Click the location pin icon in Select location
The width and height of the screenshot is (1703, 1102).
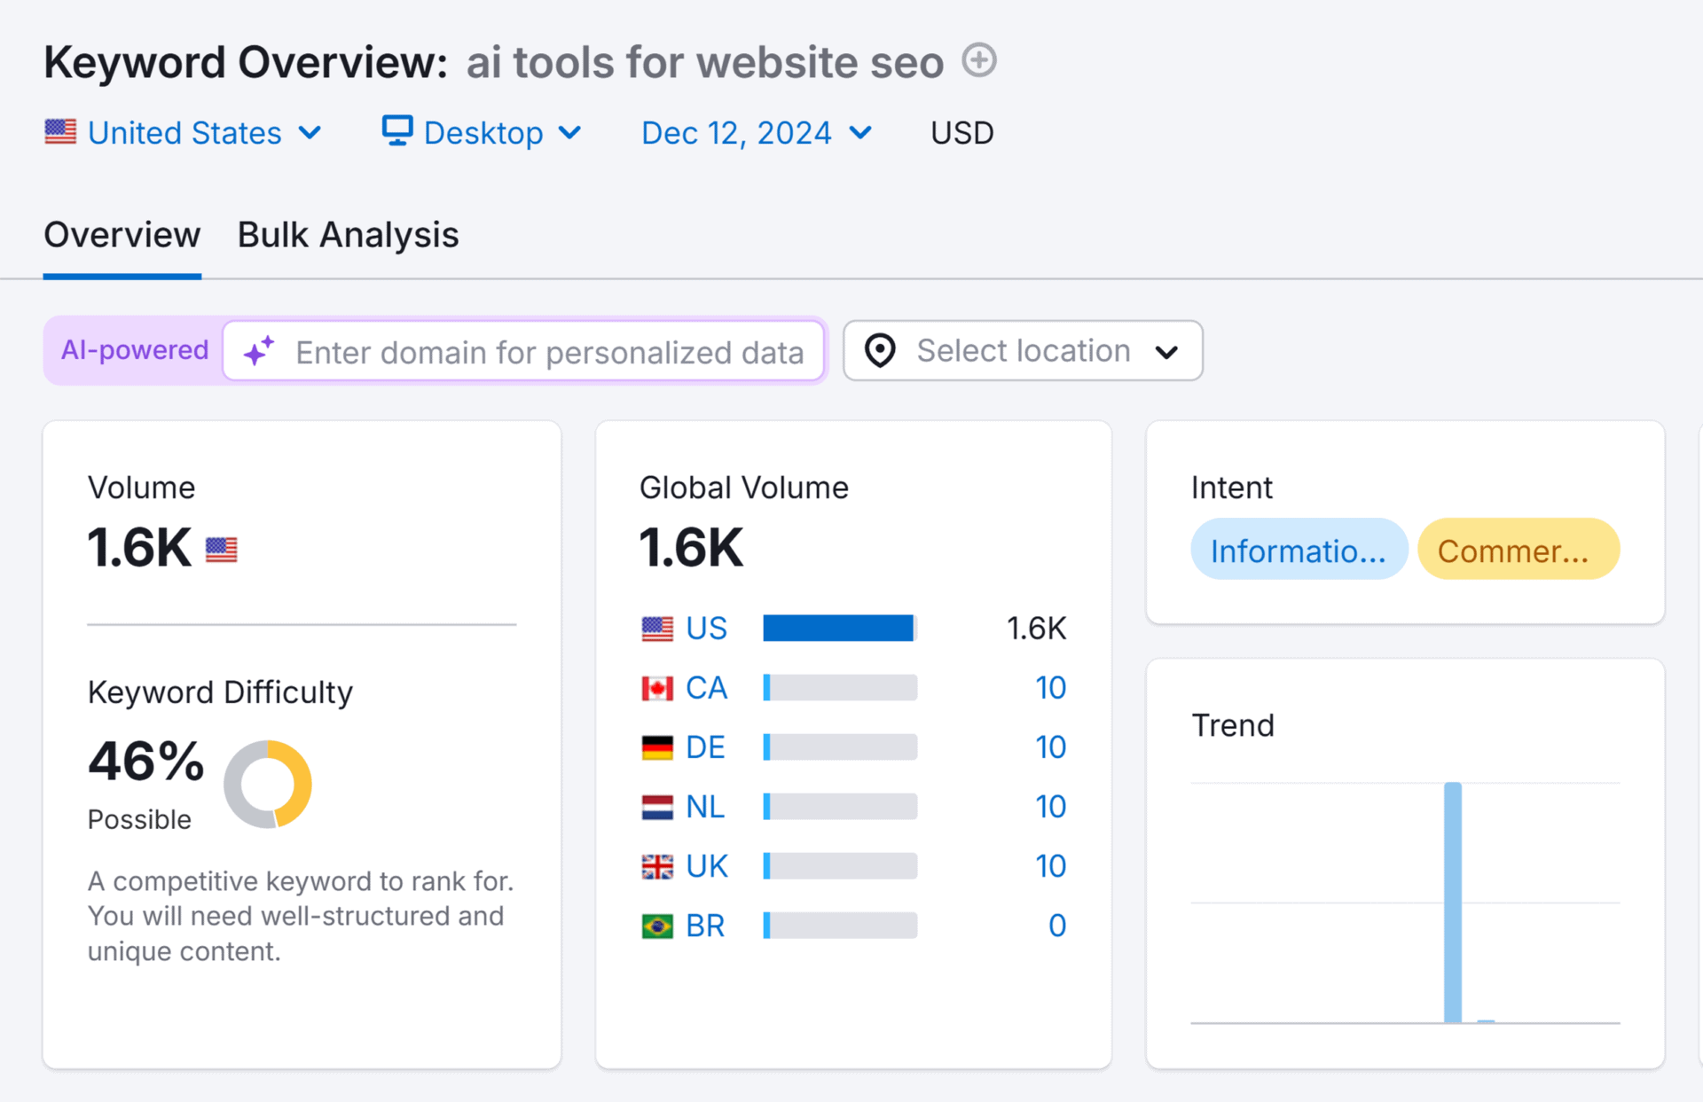879,351
